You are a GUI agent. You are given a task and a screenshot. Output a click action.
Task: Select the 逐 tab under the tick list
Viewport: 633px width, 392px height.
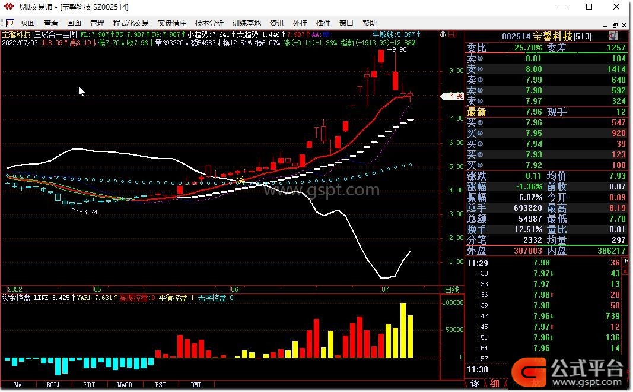(x=475, y=383)
